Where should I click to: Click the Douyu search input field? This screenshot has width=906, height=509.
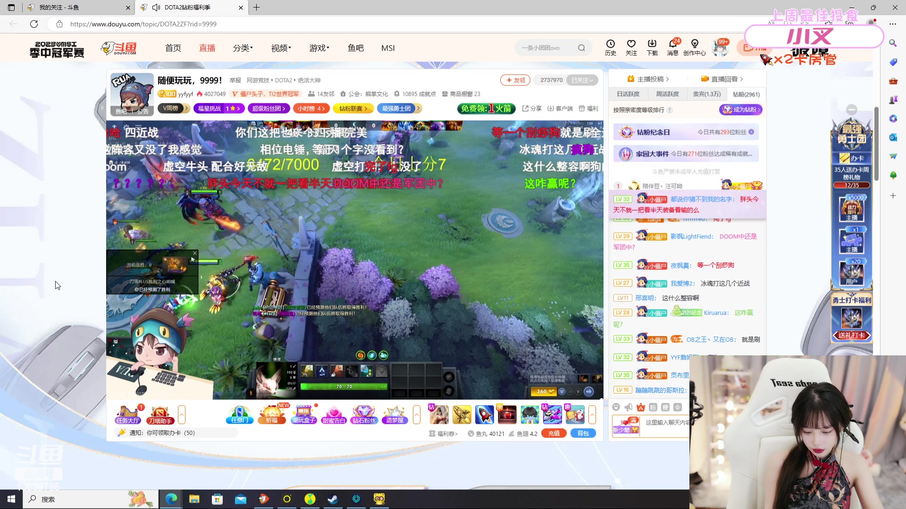tap(546, 48)
